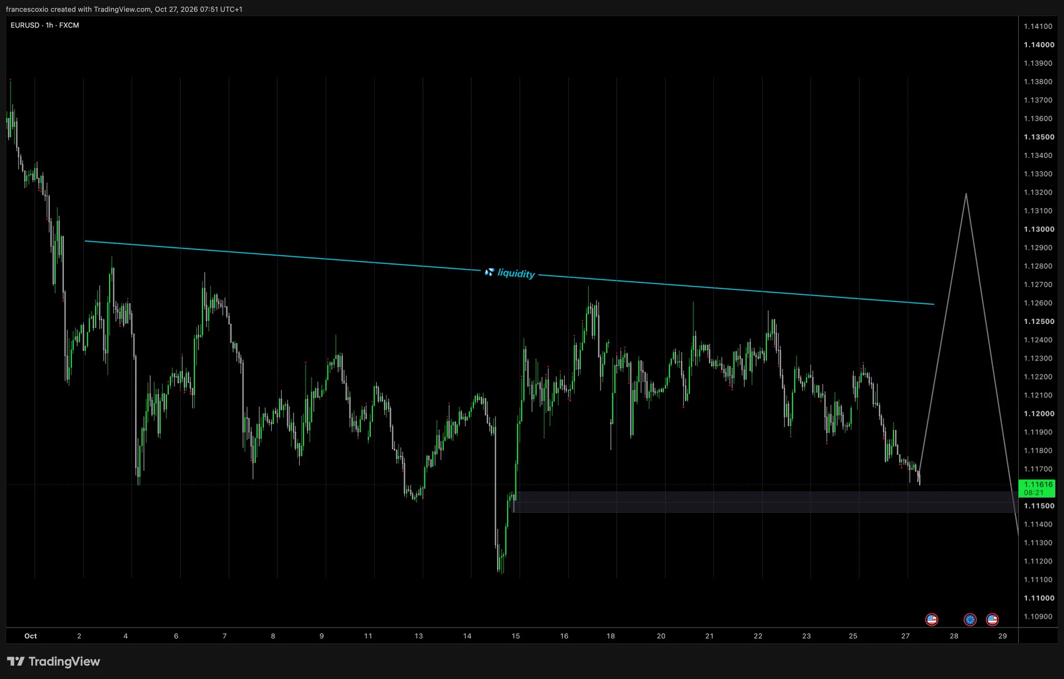Click date 20 on the time axis
The height and width of the screenshot is (679, 1064).
[x=661, y=636]
